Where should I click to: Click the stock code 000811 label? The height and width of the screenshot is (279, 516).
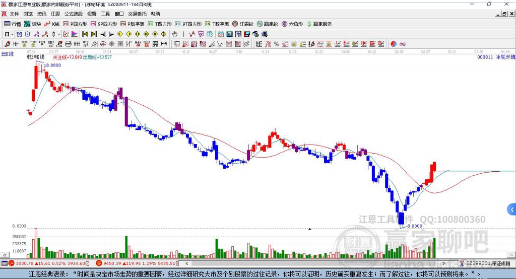(485, 57)
